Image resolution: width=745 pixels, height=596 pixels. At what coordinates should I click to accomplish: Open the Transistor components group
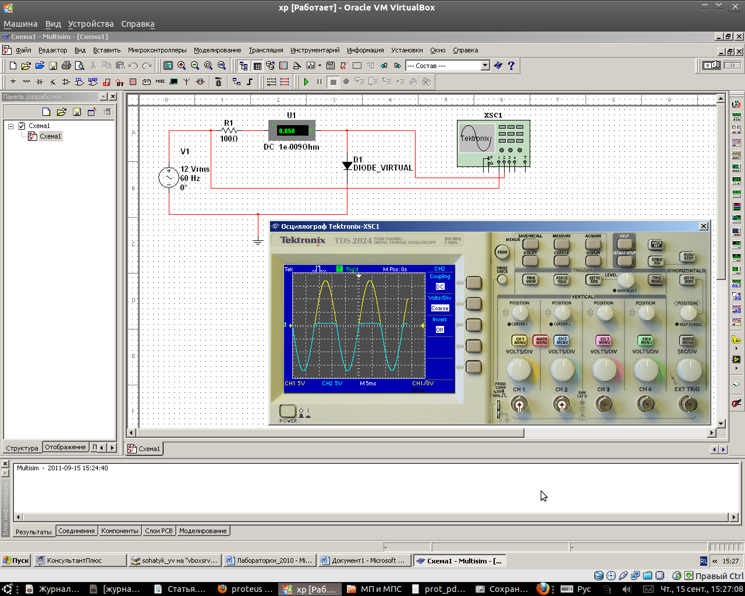click(x=53, y=82)
